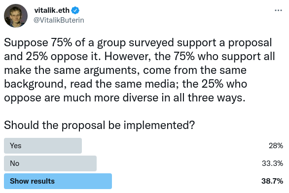Viewport: 289px width, 193px height.
Task: Click the word "media;" in the tweet
Action: click(x=162, y=84)
